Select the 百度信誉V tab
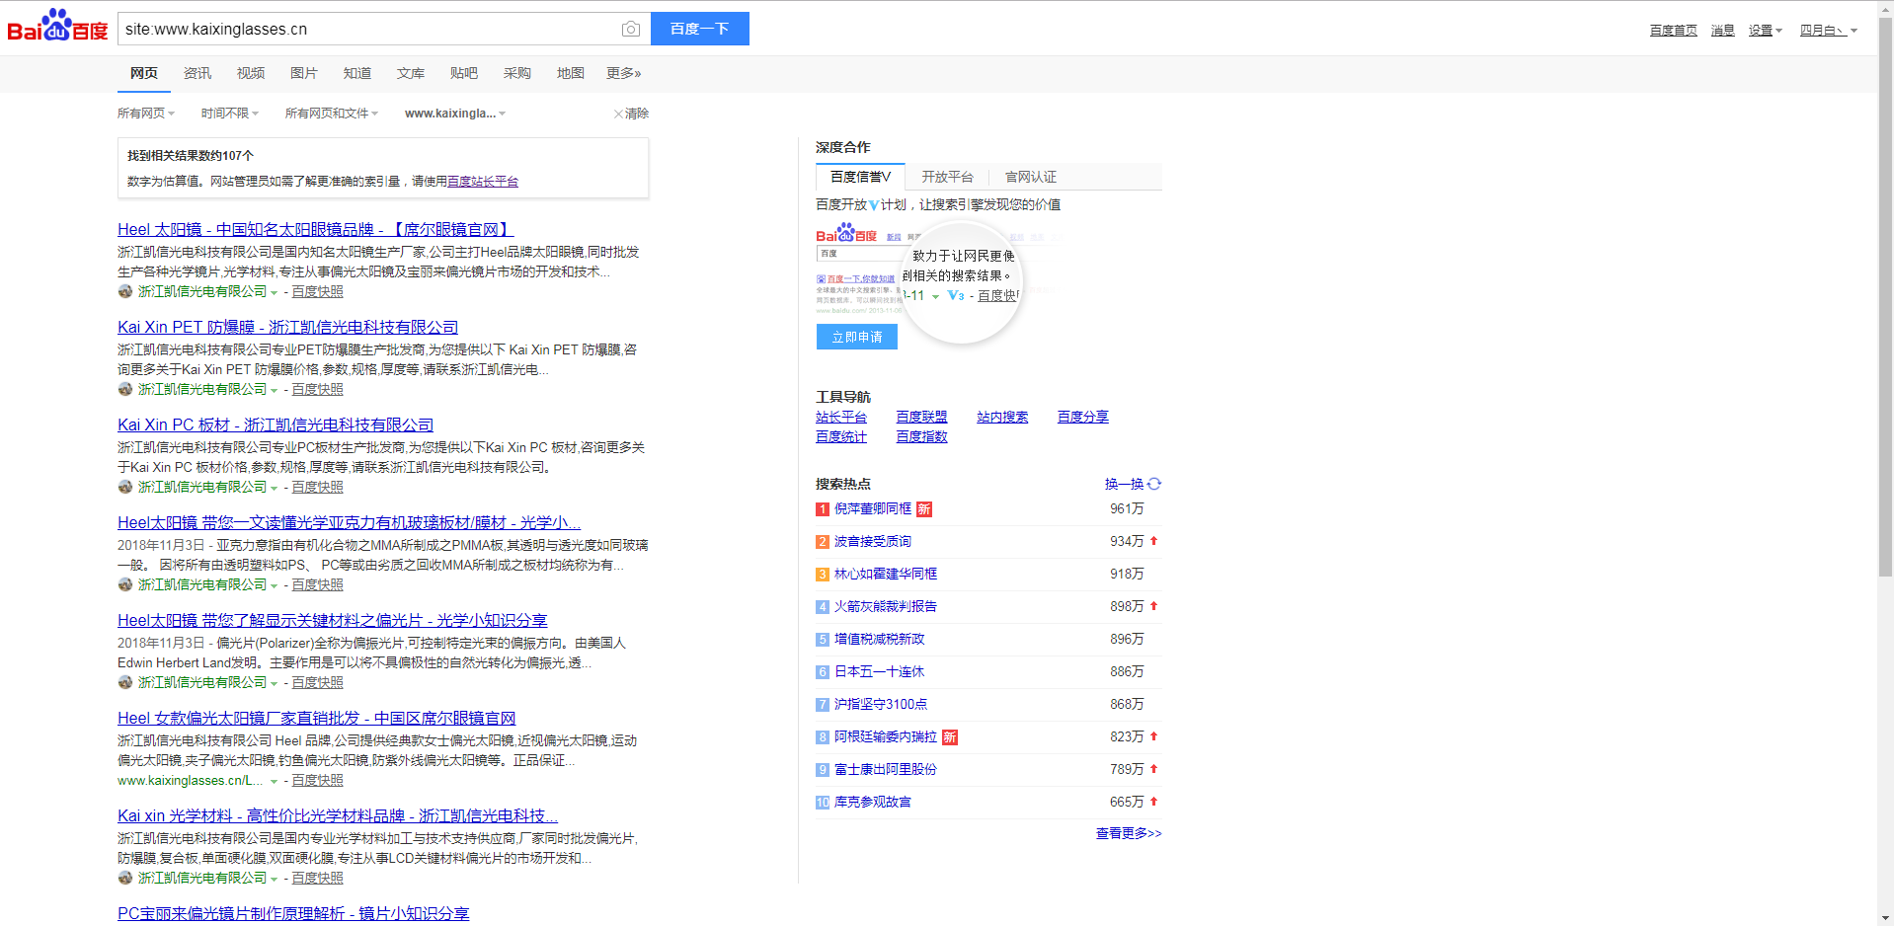Screen dimensions: 1894x926 point(860,177)
